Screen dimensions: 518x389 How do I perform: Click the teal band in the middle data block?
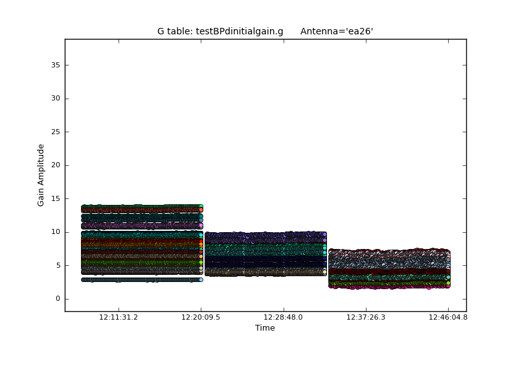coord(265,250)
